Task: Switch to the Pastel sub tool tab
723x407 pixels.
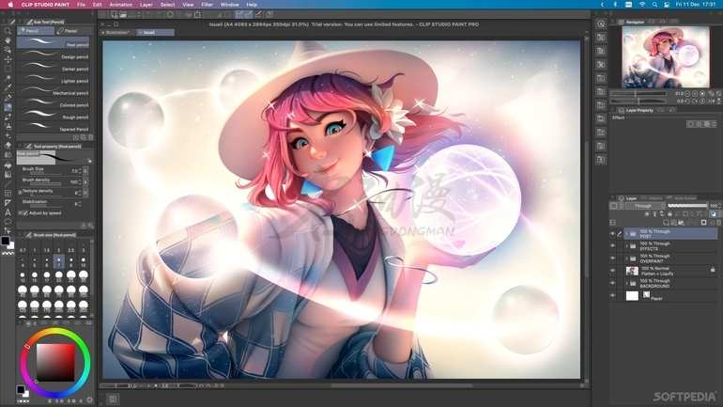Action: 71,31
